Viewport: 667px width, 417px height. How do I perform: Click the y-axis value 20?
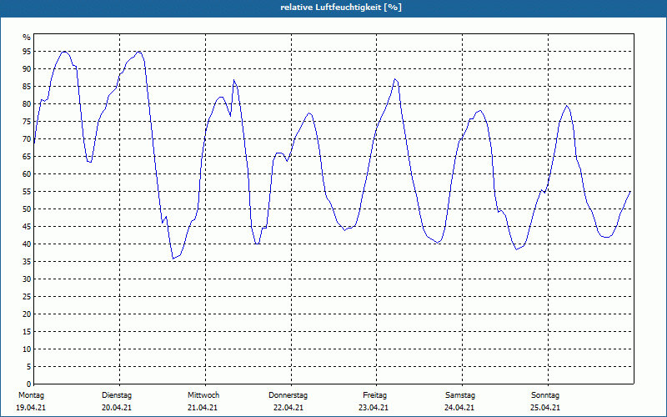pyautogui.click(x=27, y=314)
